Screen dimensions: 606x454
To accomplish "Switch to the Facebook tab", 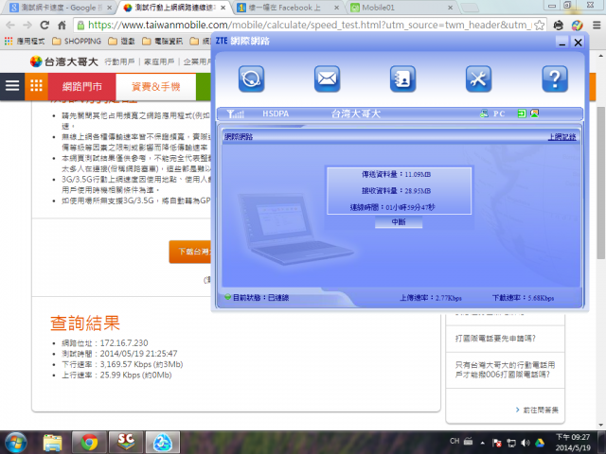I will click(286, 8).
